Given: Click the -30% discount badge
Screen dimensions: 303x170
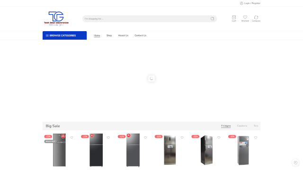Looking at the screenshot, I should click(232, 136).
